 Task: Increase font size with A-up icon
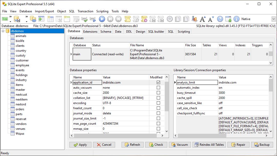pos(203,19)
